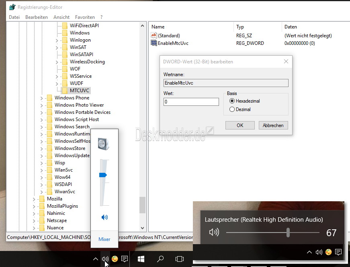Image resolution: width=350 pixels, height=267 pixels.
Task: Click the WiFiDirectAPI folder icon
Action: pyautogui.click(x=65, y=26)
